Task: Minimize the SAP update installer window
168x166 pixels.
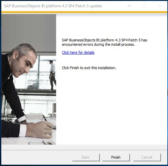Action: [x=129, y=6]
